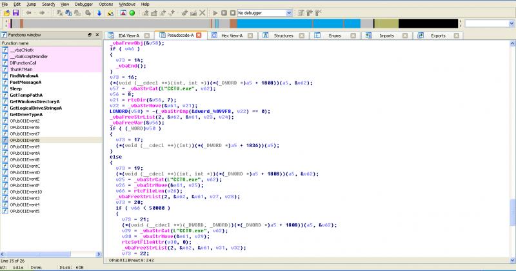
Task: Close the Exports tab
Action: [457, 35]
